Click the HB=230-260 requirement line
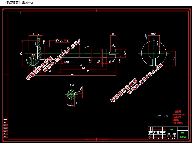 pos(179,115)
